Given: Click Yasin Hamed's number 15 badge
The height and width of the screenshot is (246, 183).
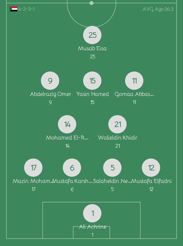Looking at the screenshot, I should pos(92,81).
